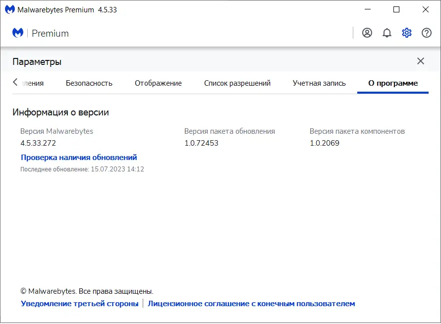
Task: Open the Отображение tab
Action: (158, 83)
